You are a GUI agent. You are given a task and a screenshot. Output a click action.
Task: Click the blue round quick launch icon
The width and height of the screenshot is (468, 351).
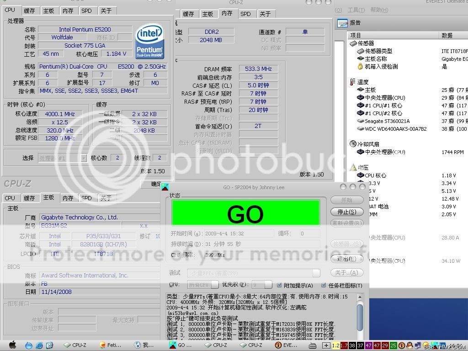click(x=29, y=346)
